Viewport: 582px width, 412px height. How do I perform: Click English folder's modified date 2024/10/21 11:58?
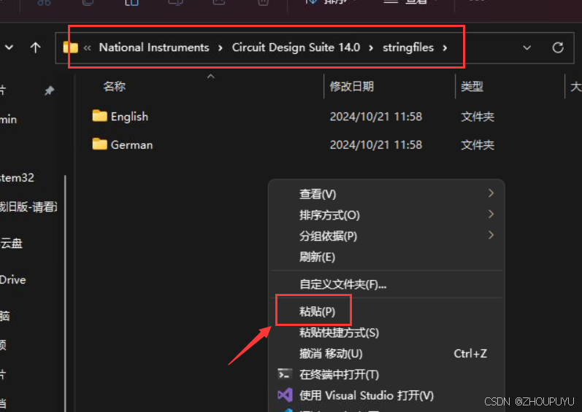point(375,117)
